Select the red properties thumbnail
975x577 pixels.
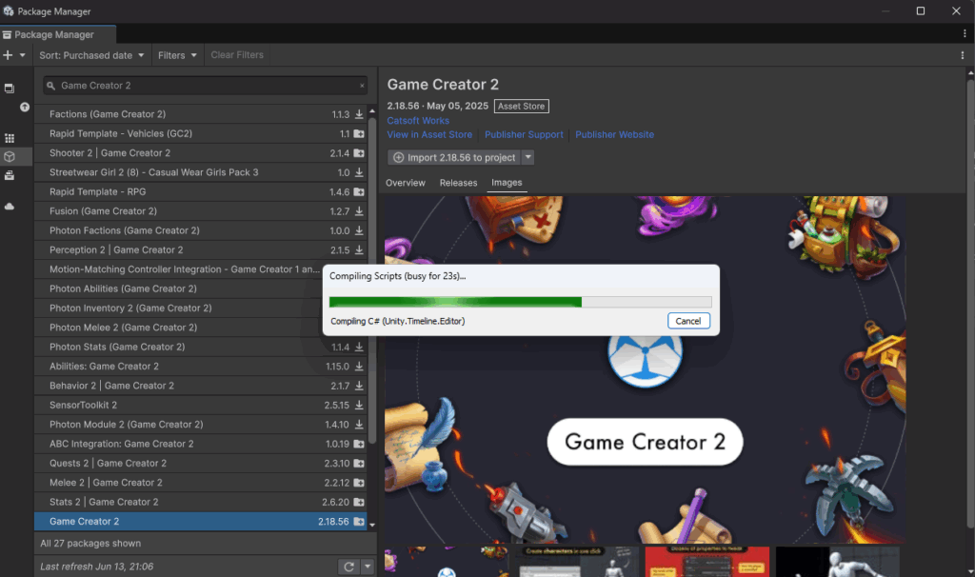(707, 562)
